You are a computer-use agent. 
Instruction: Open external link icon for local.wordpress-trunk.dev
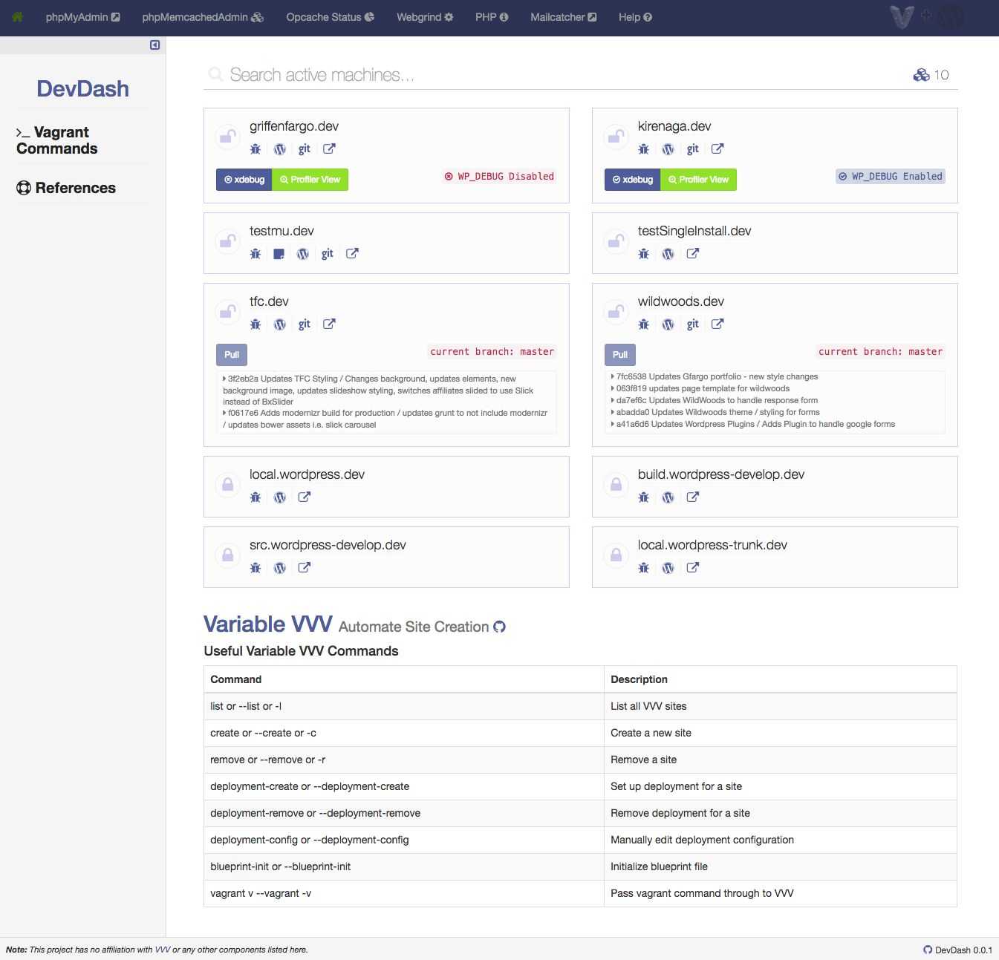click(693, 567)
